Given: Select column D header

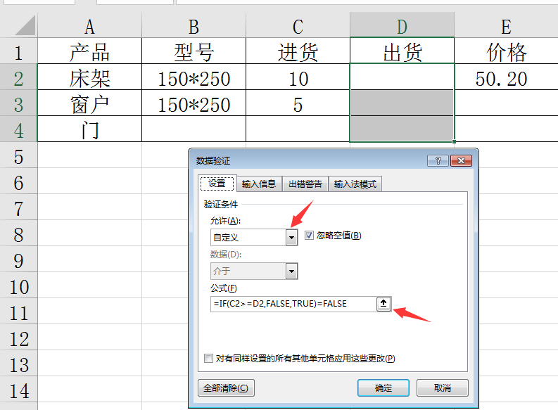Looking at the screenshot, I should [x=402, y=25].
